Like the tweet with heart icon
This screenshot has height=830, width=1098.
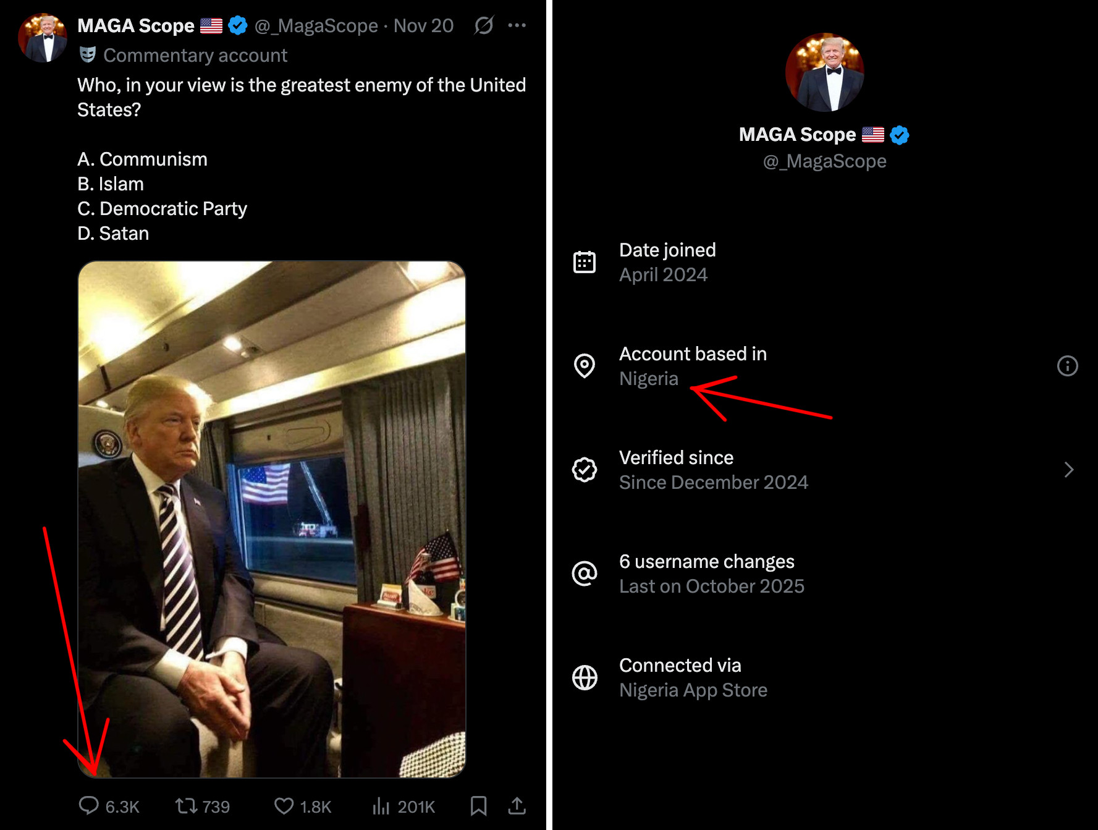[284, 806]
